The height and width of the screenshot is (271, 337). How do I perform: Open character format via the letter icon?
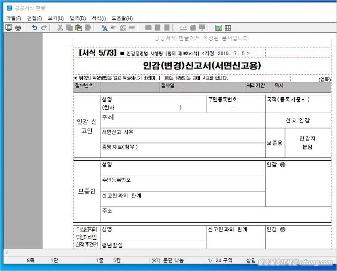click(104, 28)
